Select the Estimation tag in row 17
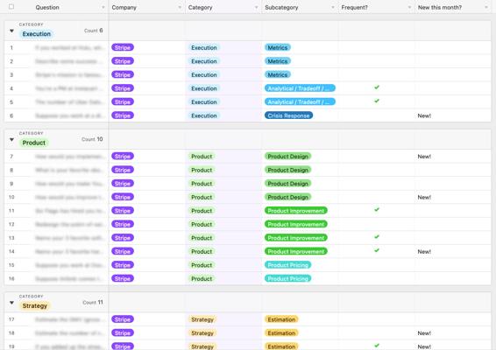The image size is (496, 350). coord(281,319)
